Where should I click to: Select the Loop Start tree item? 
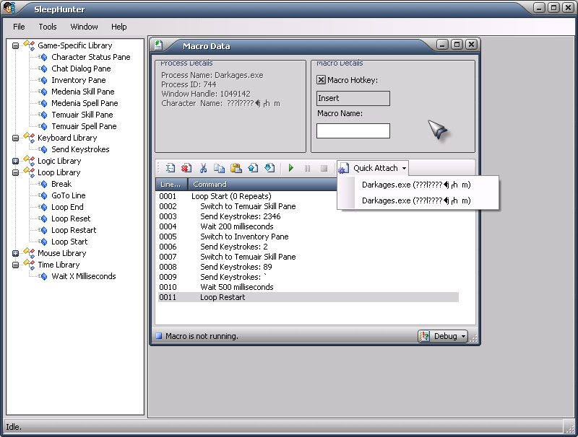coord(69,242)
